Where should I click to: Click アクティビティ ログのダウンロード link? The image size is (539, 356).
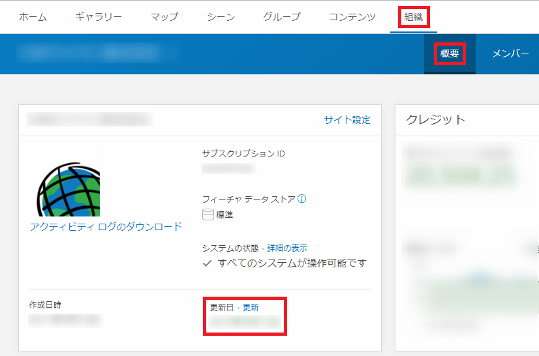pos(106,227)
